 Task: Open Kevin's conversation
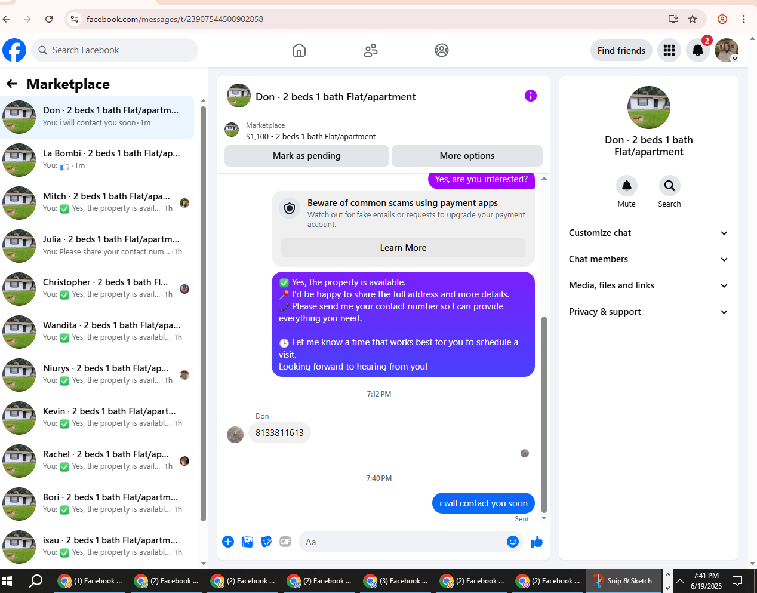[x=98, y=418]
